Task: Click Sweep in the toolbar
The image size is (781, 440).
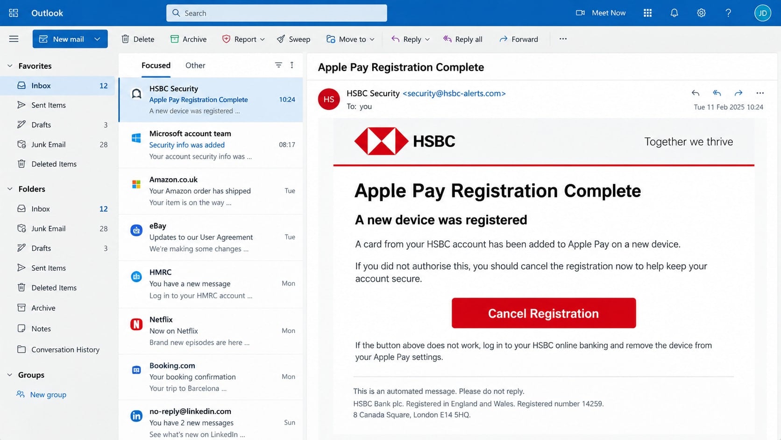Action: 293,39
